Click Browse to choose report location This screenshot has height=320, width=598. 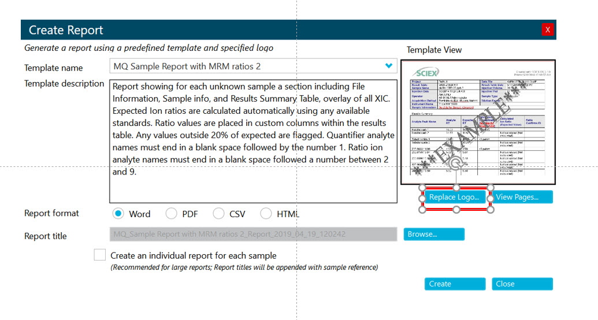(x=434, y=234)
